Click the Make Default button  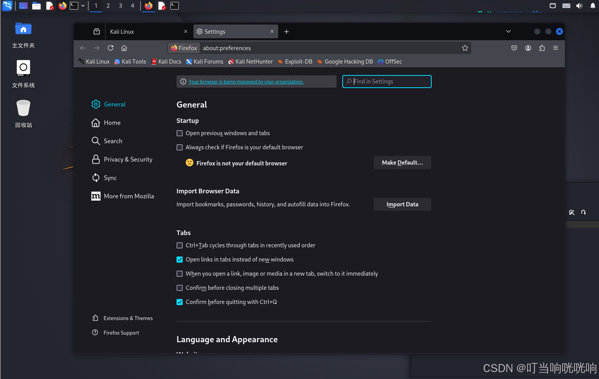403,162
